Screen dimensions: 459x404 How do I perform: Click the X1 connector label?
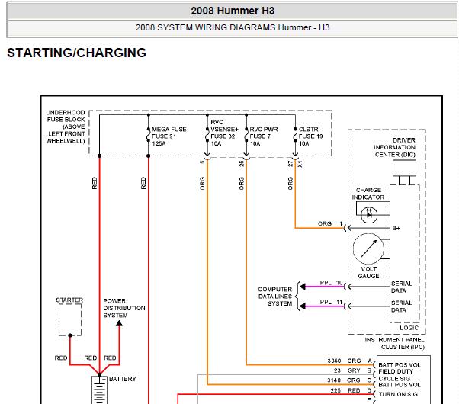pos(300,164)
